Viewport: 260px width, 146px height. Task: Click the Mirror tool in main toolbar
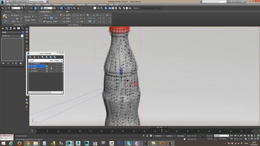coord(98,8)
